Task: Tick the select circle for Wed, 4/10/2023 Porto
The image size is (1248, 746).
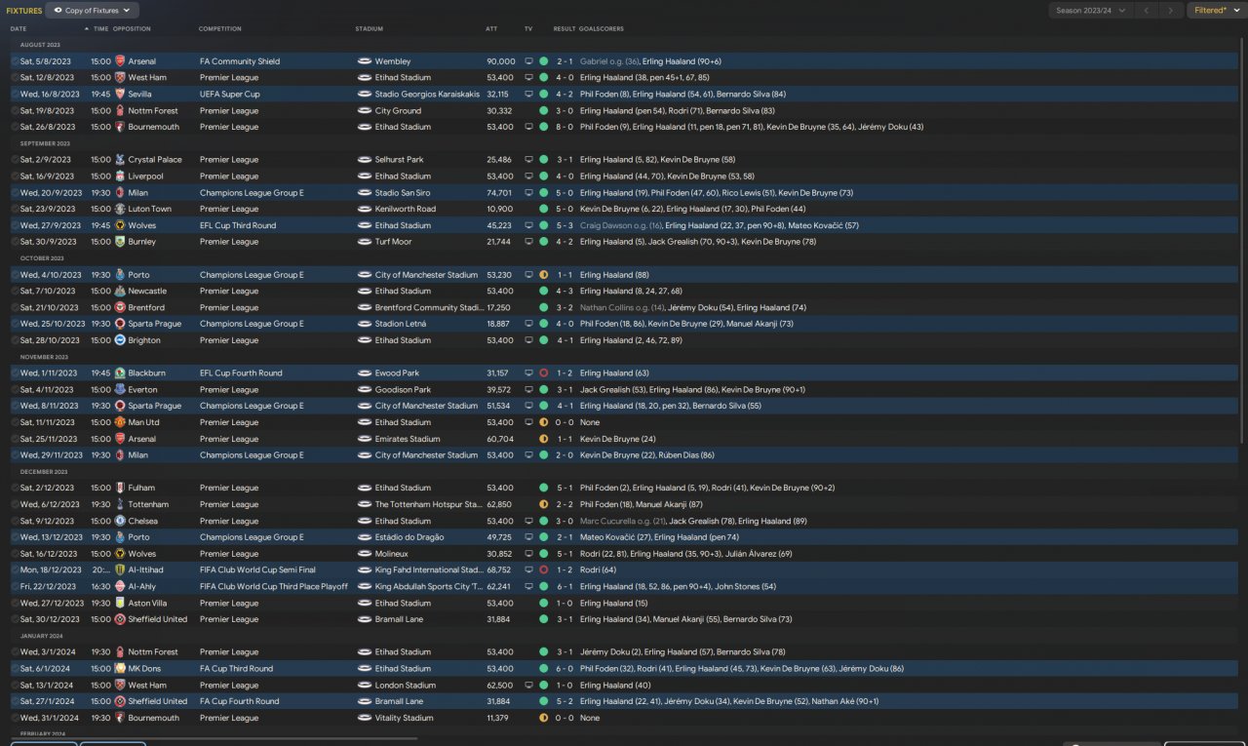Action: (x=15, y=275)
